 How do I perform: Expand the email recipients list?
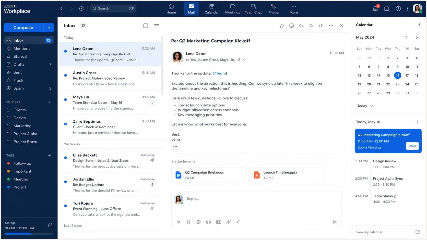point(244,60)
